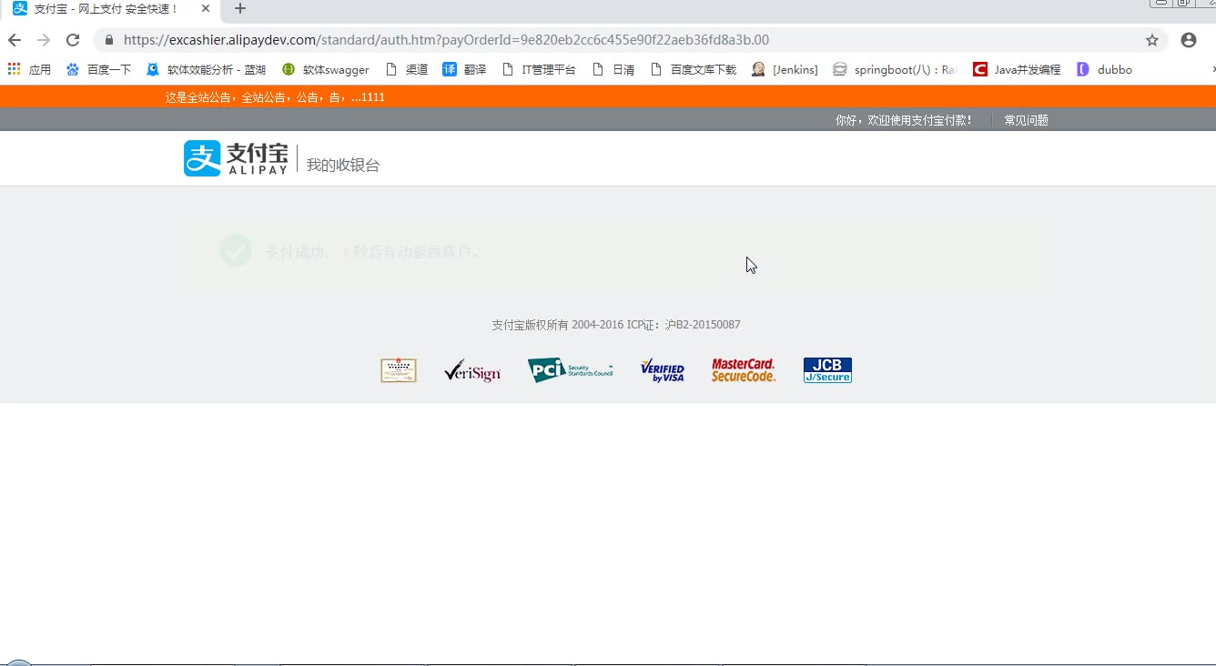Click the Alipay 支付宝 logo
The height and width of the screenshot is (666, 1216).
pyautogui.click(x=236, y=158)
